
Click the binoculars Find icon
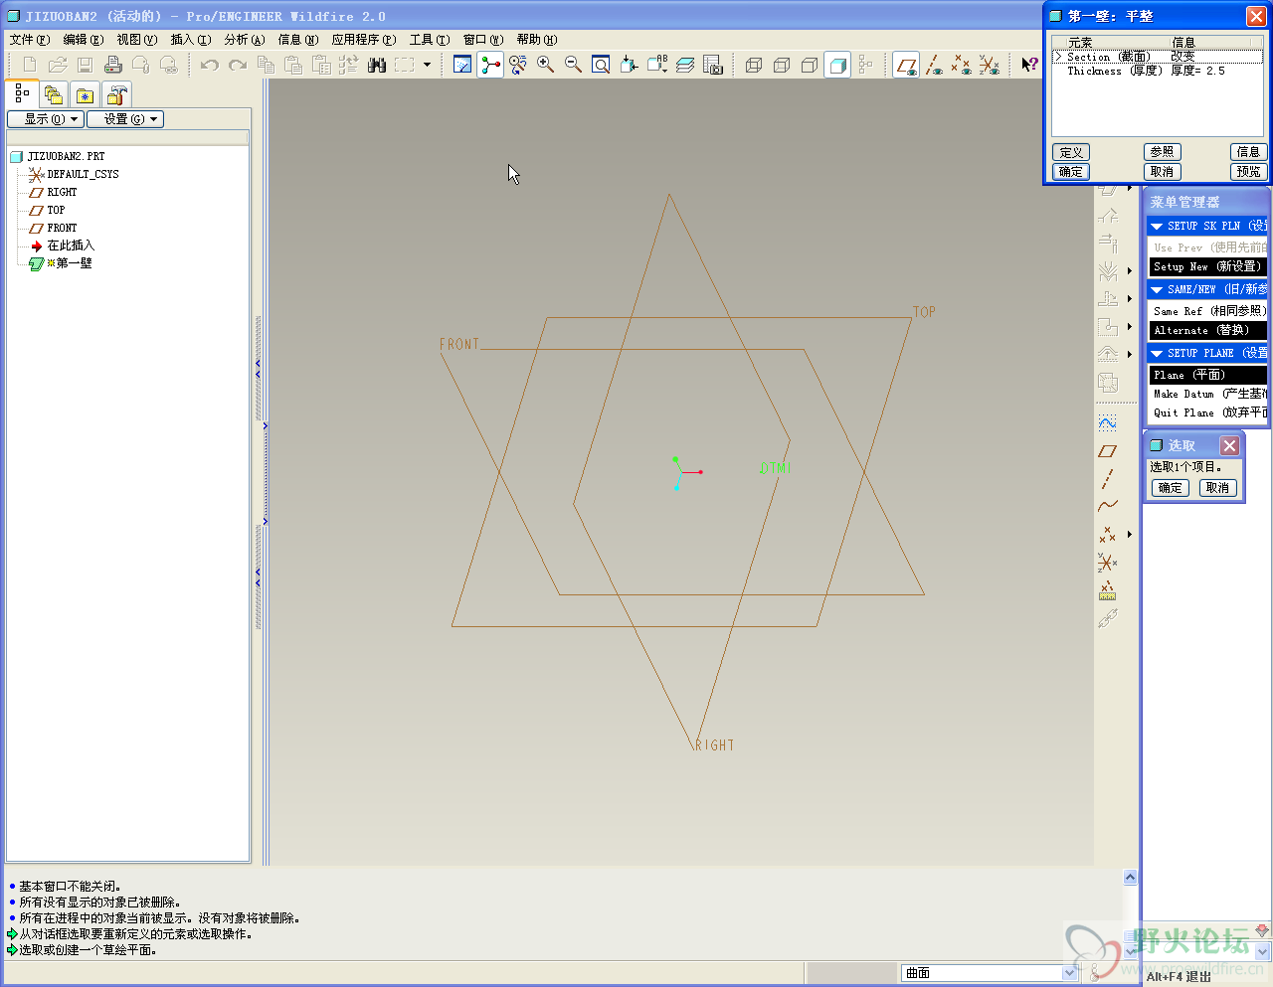tap(376, 65)
